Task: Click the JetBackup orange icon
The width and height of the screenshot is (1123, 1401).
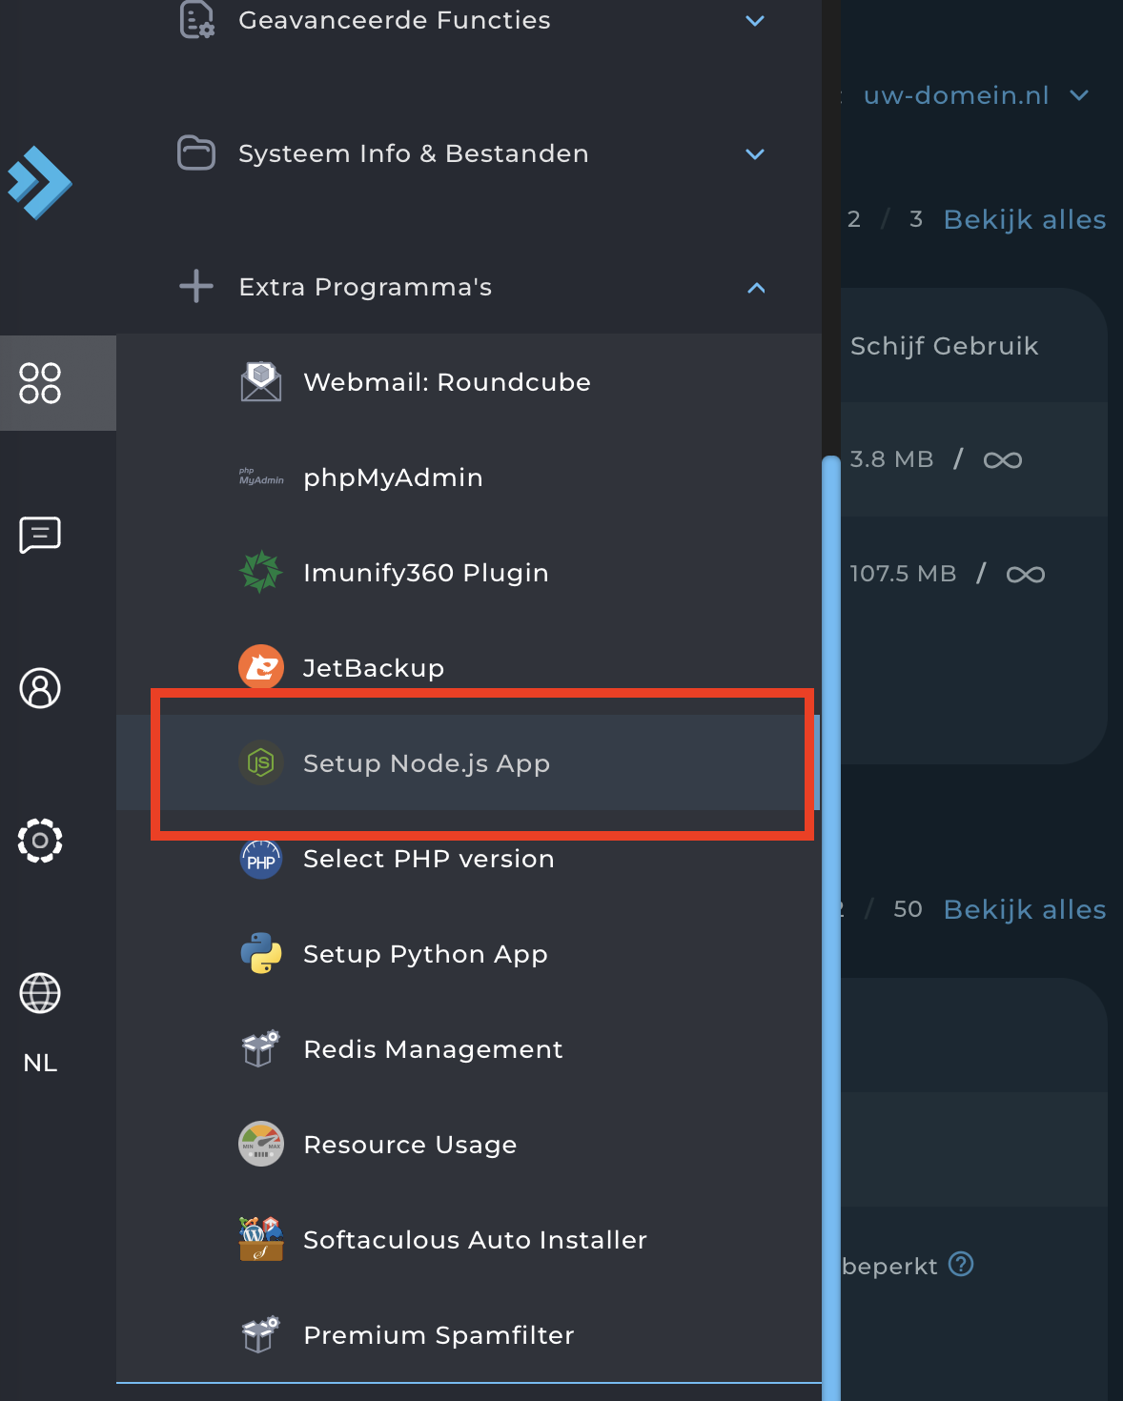Action: [x=260, y=667]
